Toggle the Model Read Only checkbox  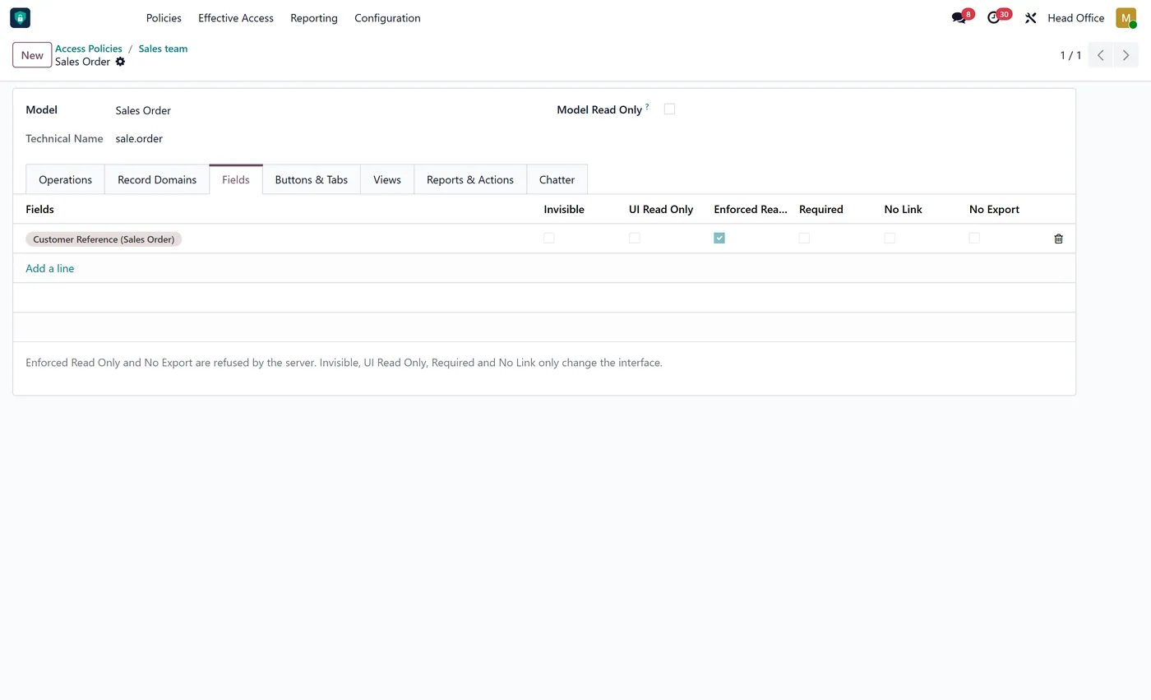tap(669, 109)
